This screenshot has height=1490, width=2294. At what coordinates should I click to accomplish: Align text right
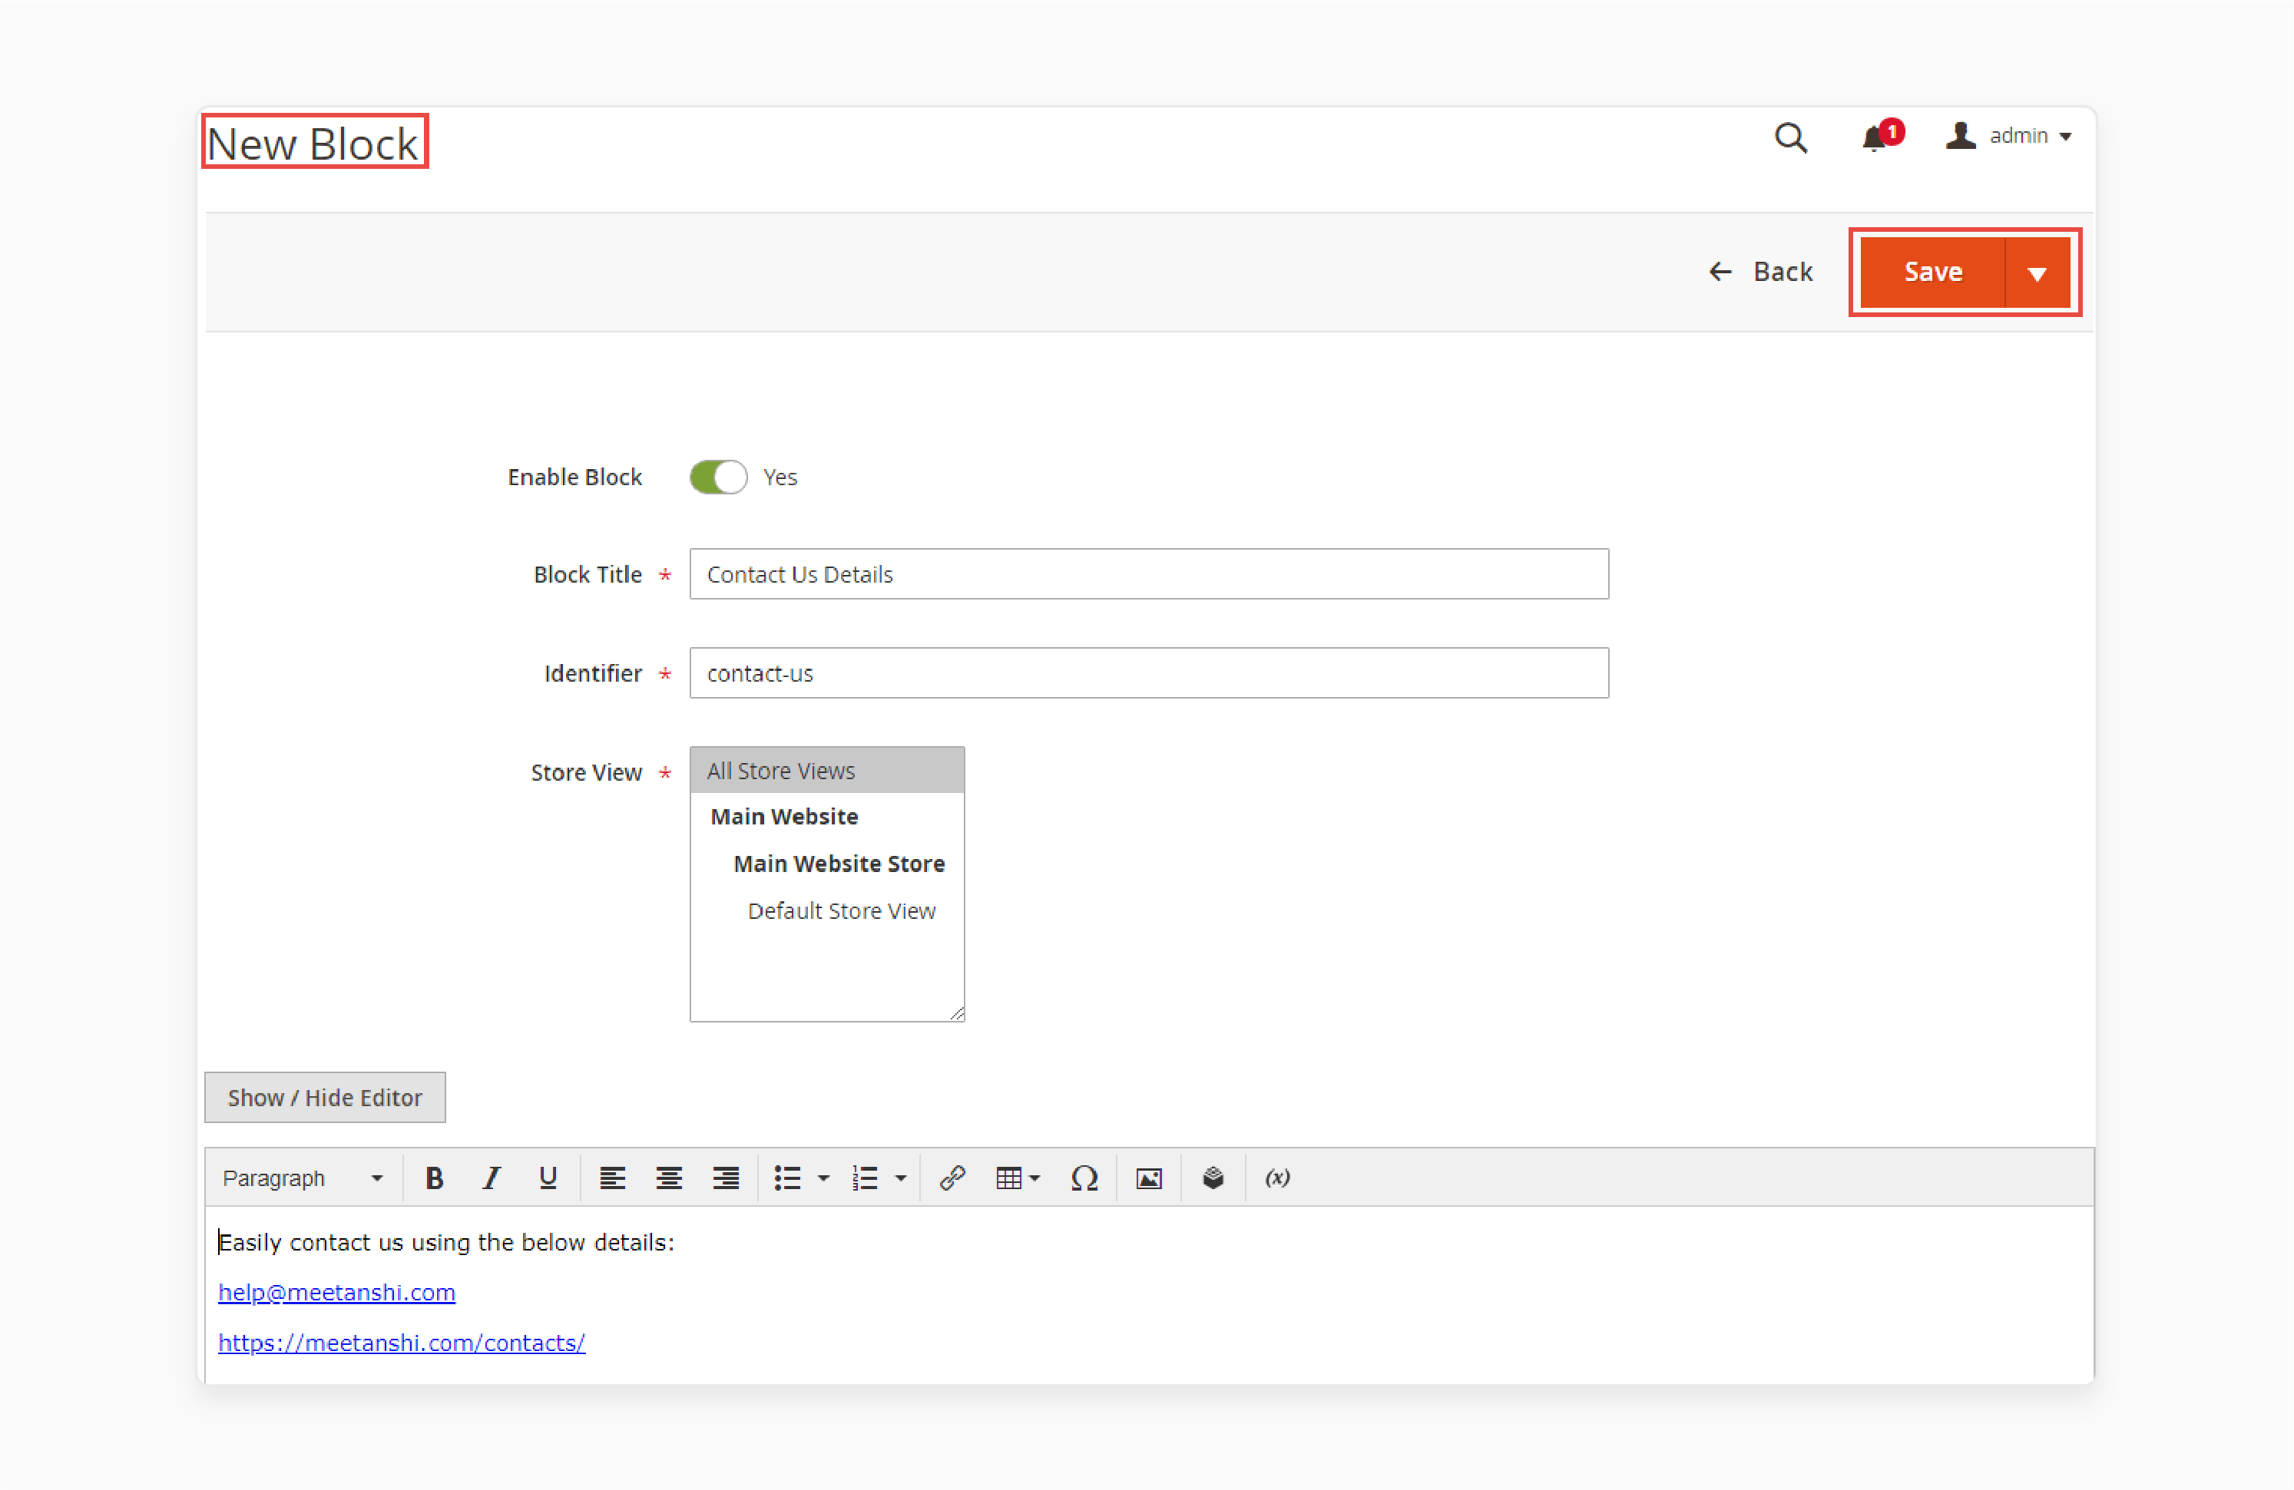pos(726,1178)
